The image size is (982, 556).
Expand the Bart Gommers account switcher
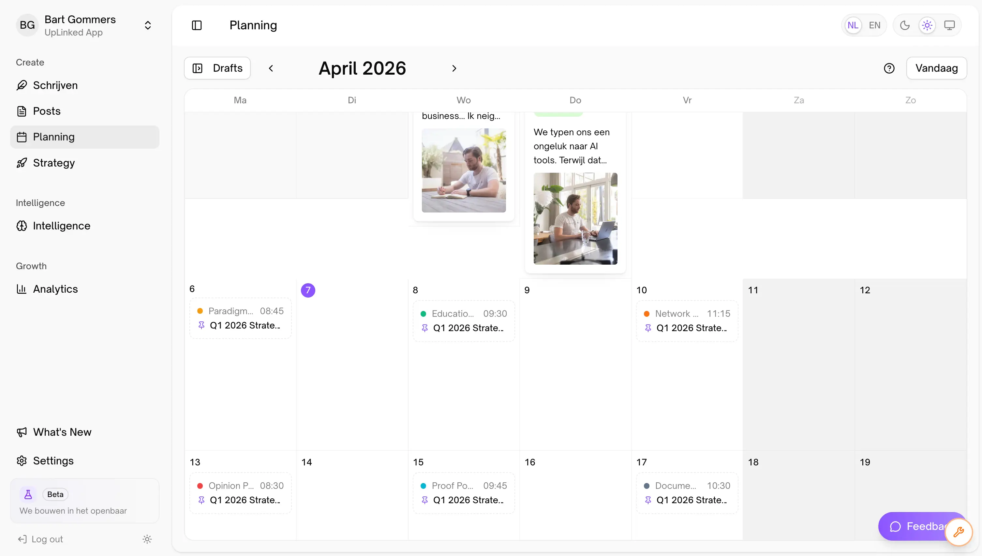tap(148, 25)
